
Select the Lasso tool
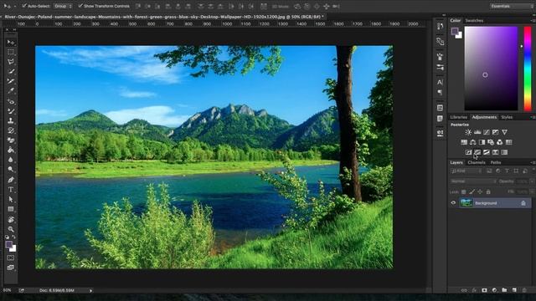11,62
